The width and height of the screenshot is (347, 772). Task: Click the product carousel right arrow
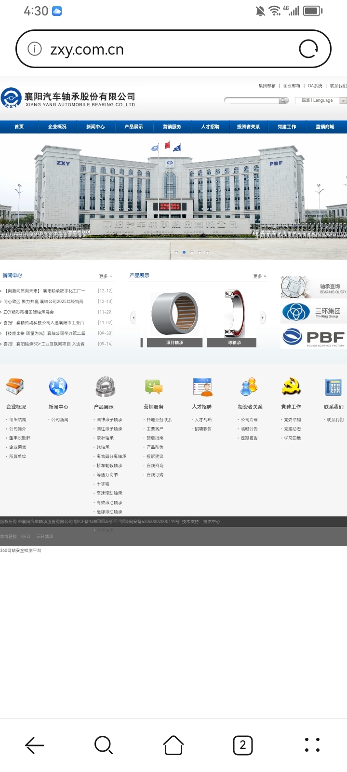click(263, 317)
